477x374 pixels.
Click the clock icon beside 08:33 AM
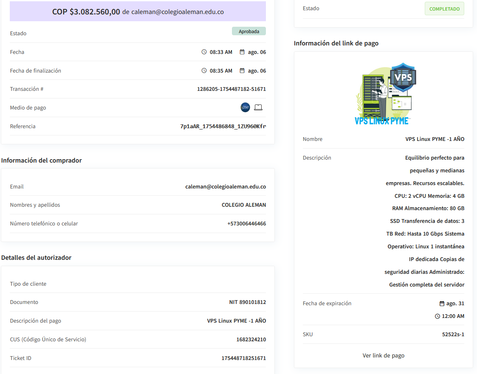tap(204, 52)
